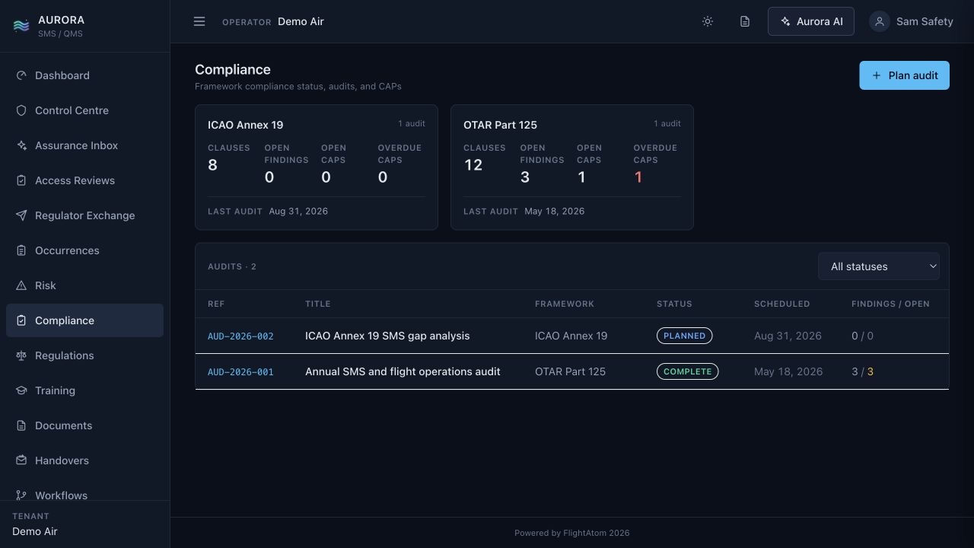Image resolution: width=974 pixels, height=548 pixels.
Task: Navigate to Regulator Exchange
Action: point(84,215)
